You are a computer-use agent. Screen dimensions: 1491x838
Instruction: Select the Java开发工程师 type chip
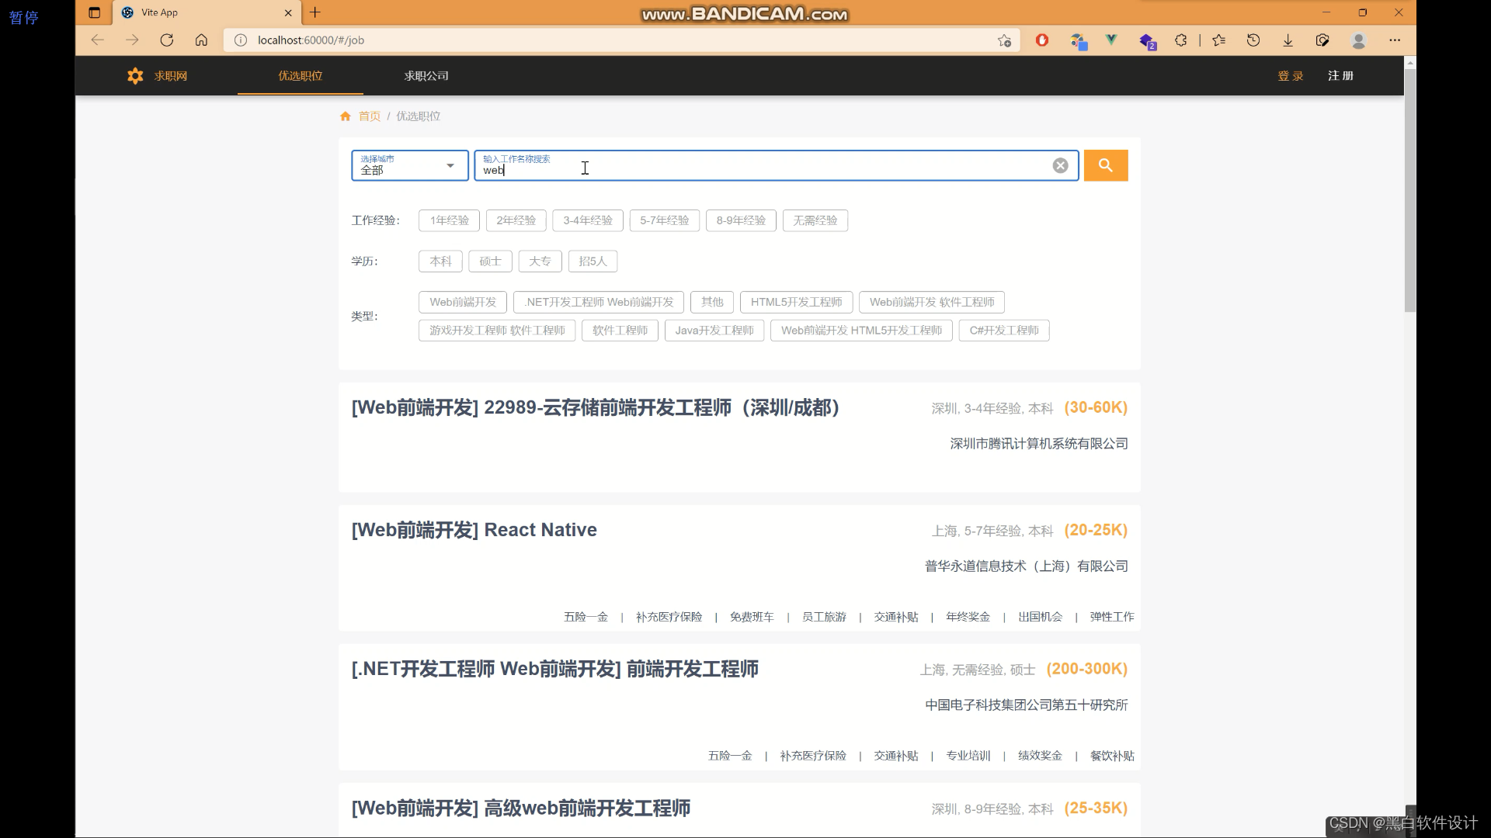point(714,331)
